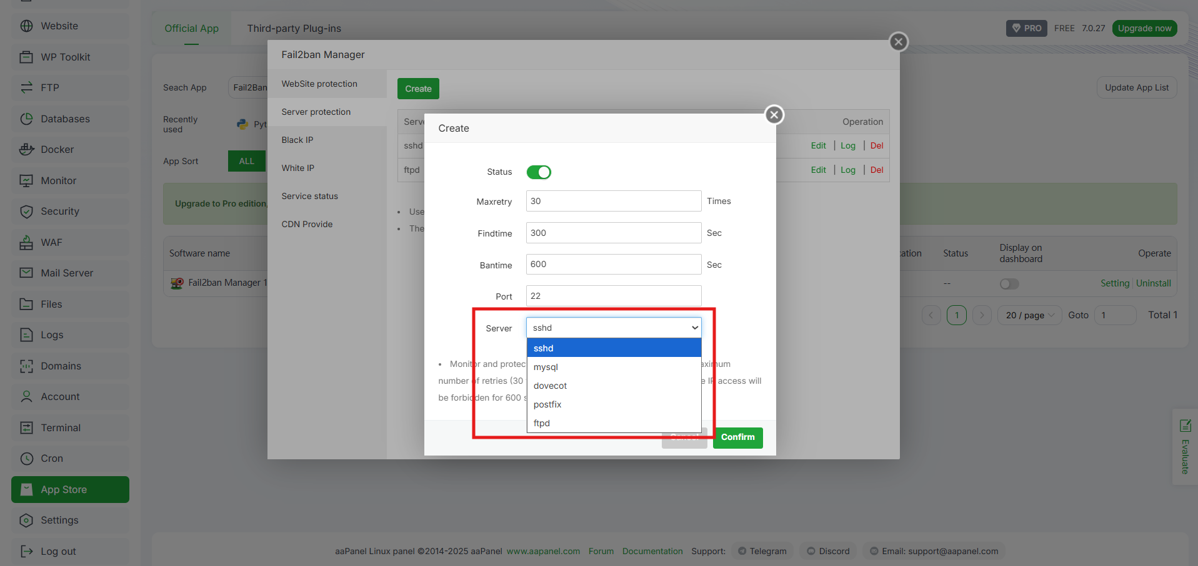
Task: Open Service status menu item
Action: 327,196
